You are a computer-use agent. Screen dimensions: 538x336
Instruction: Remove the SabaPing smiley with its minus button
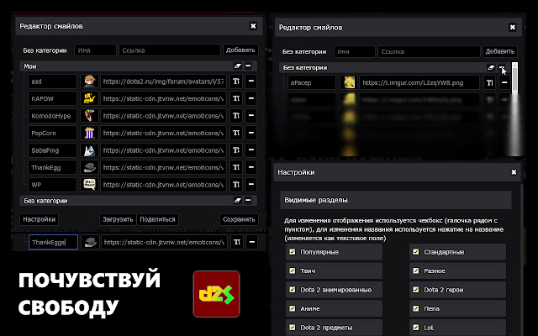251,150
